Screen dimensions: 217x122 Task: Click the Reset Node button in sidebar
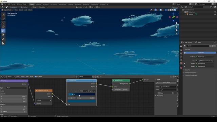tap(166, 83)
